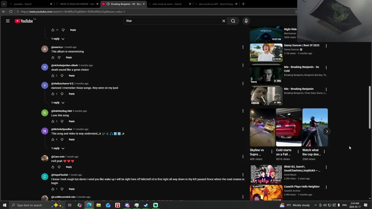Image resolution: width=372 pixels, height=209 pixels.
Task: Click the magnifier search button
Action: tap(233, 21)
